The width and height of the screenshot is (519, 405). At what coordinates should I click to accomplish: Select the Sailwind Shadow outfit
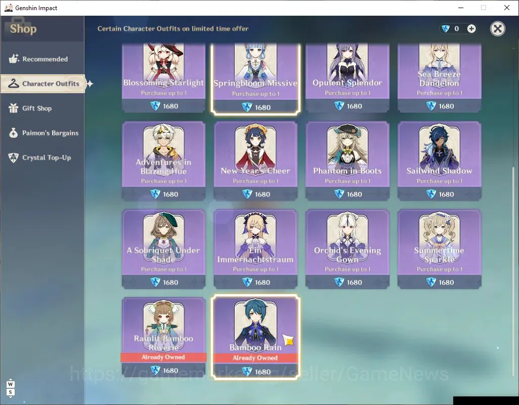[x=439, y=161]
